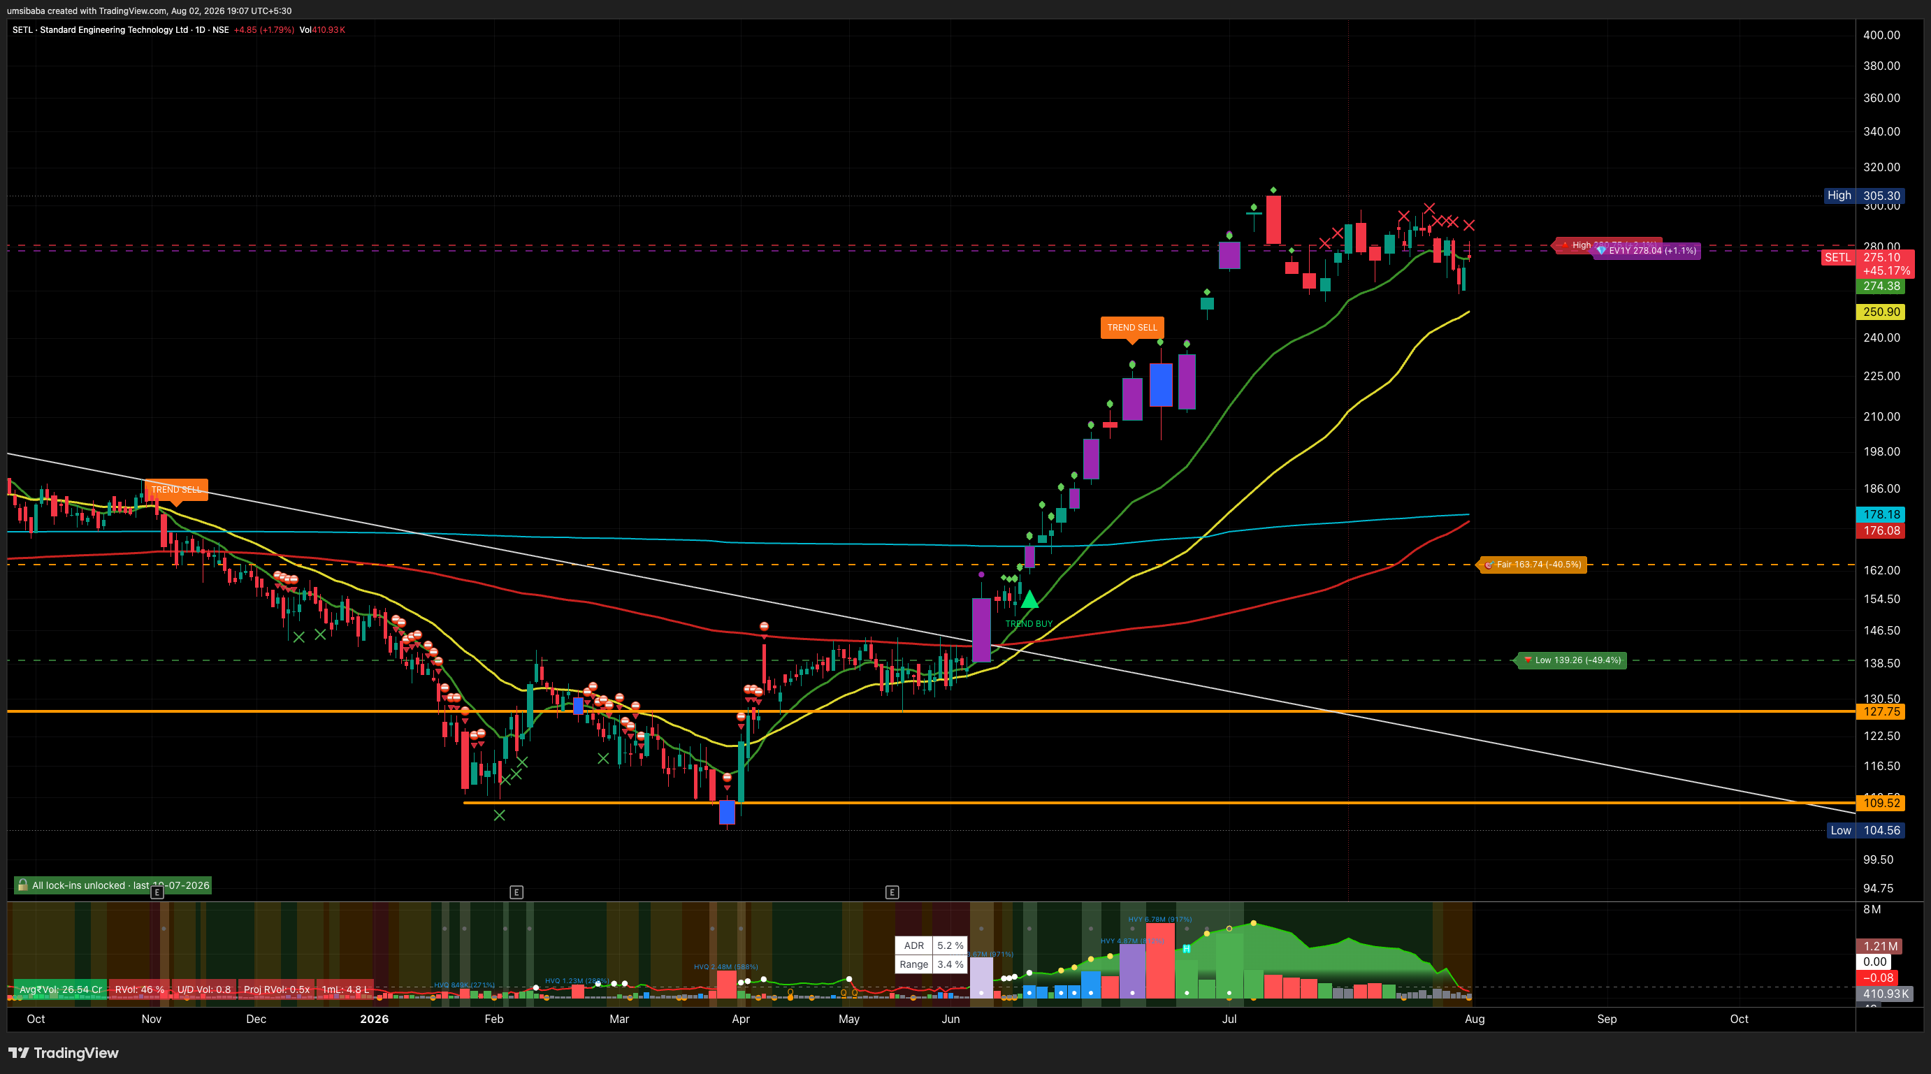
Task: Click the red '176.08' price tag
Action: (x=1881, y=530)
